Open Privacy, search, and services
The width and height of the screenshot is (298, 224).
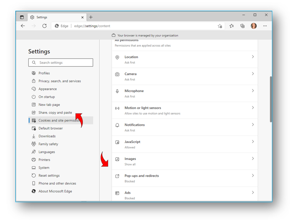(61, 81)
